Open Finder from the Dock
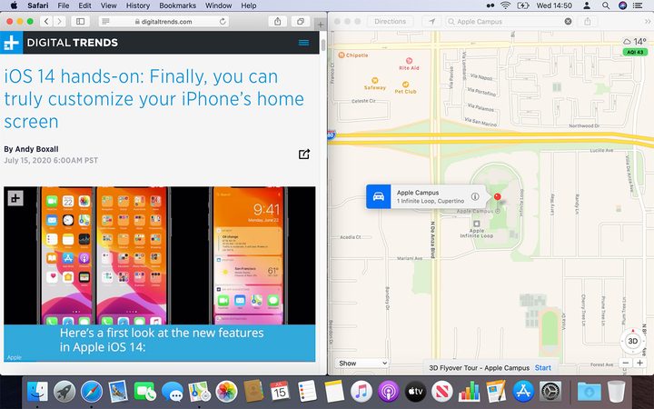 coord(37,392)
